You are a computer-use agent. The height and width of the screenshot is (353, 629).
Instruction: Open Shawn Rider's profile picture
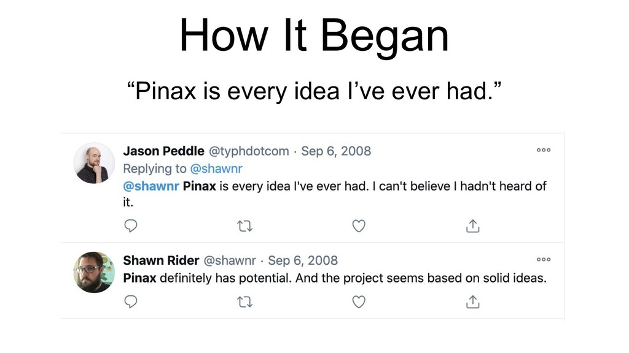click(x=94, y=272)
